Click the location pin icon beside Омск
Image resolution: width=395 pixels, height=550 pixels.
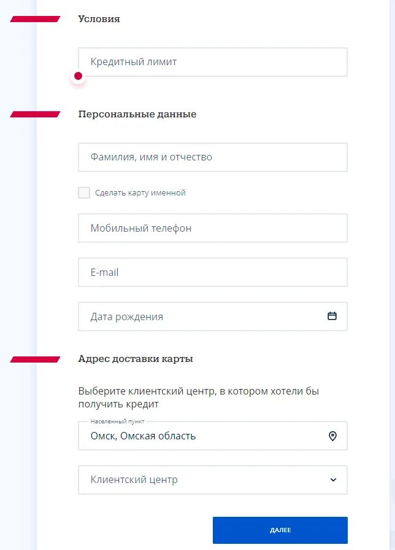pos(332,436)
